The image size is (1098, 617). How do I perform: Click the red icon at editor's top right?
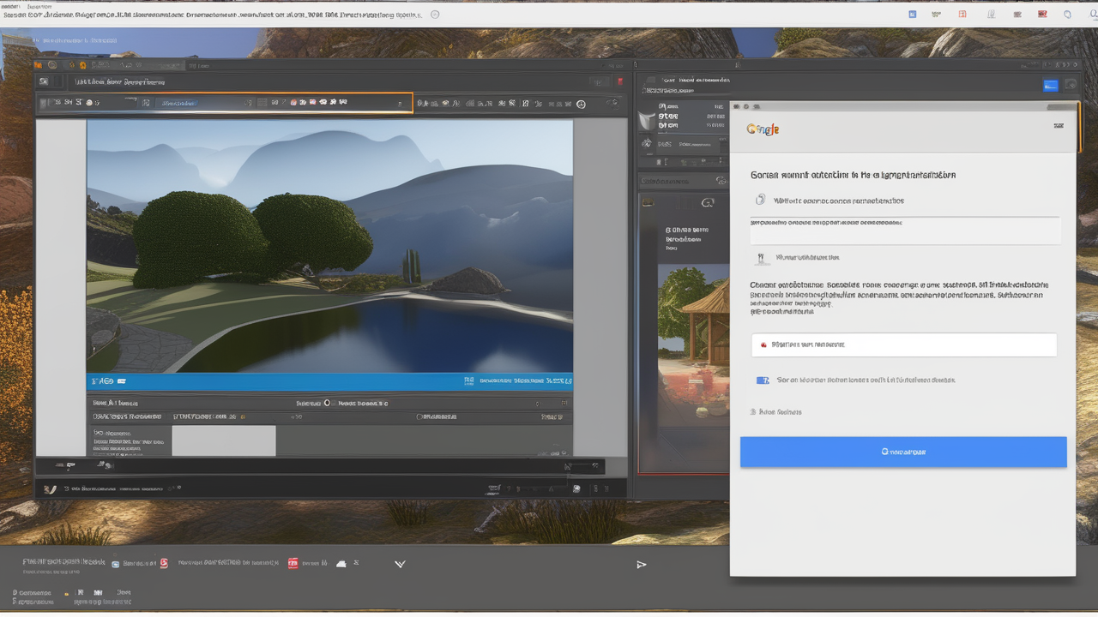pos(620,82)
